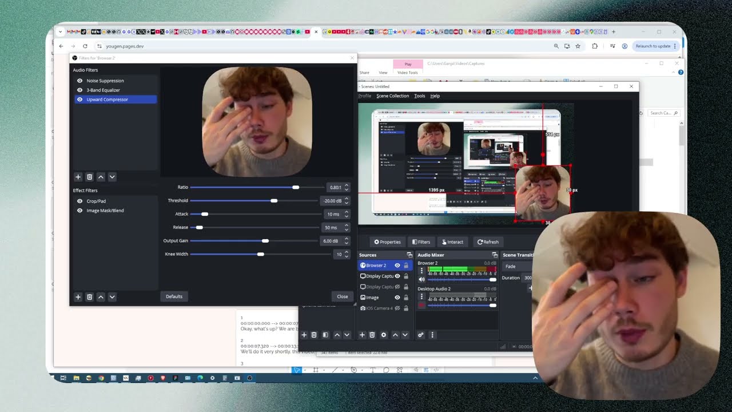
Task: Add scene with plus icon in Scenes dock
Action: (x=304, y=335)
